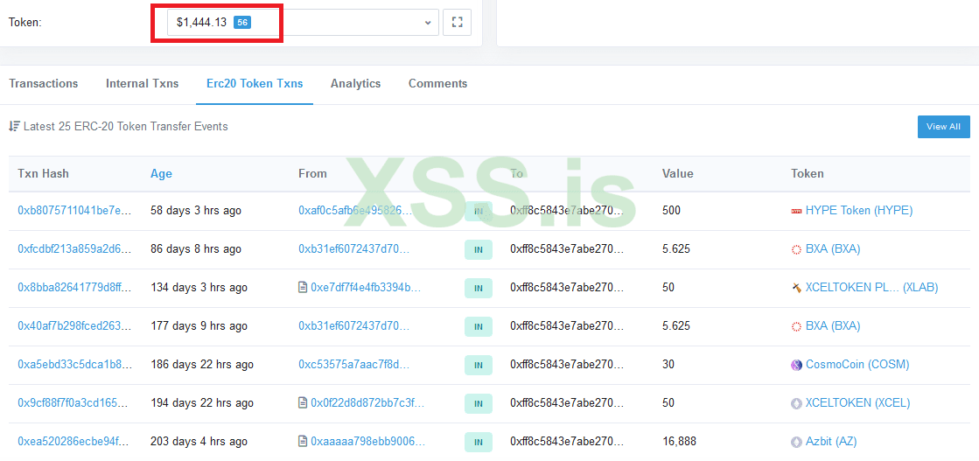This screenshot has height=461, width=979.
Task: Open the token holdings dropdown showing $1,444.13
Action: [x=303, y=23]
